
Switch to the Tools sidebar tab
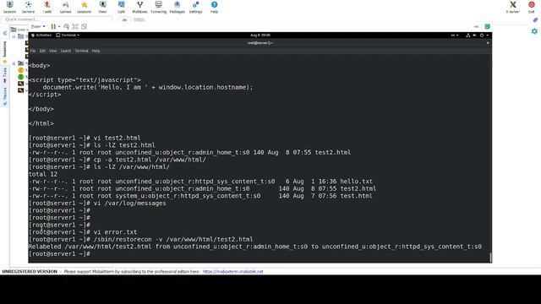coord(5,75)
